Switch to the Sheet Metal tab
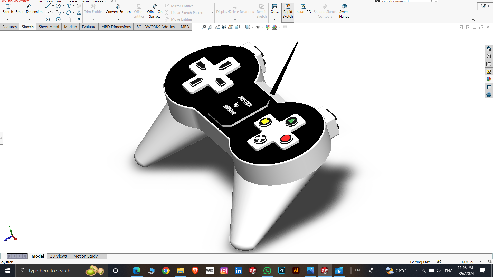 click(49, 27)
